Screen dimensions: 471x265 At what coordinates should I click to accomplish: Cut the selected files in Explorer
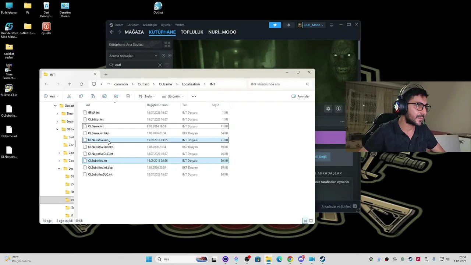(x=69, y=96)
